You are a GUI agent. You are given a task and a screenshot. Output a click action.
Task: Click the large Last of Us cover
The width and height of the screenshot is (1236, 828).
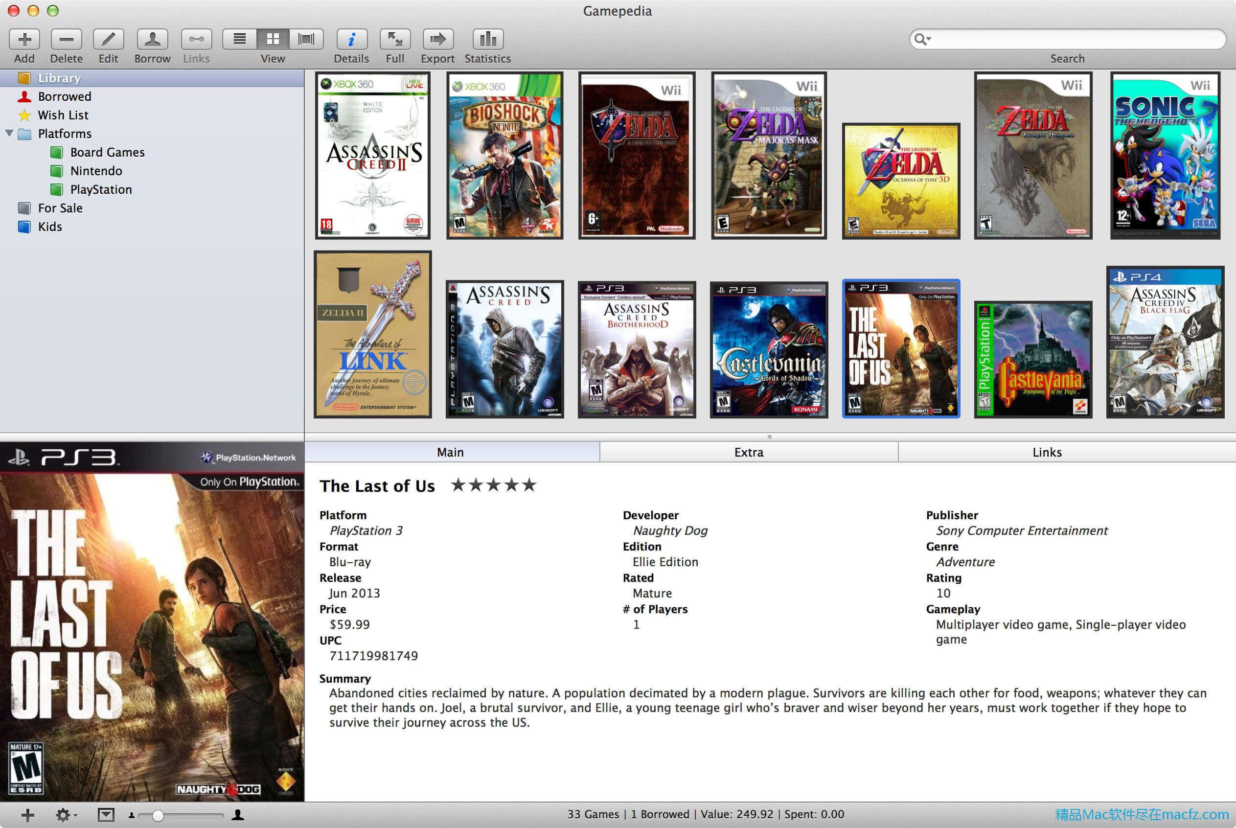(152, 622)
